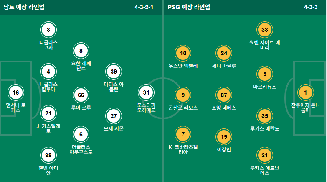Click the 4-3-2-1 formation label
Image resolution: width=327 pixels, height=182 pixels.
point(144,7)
